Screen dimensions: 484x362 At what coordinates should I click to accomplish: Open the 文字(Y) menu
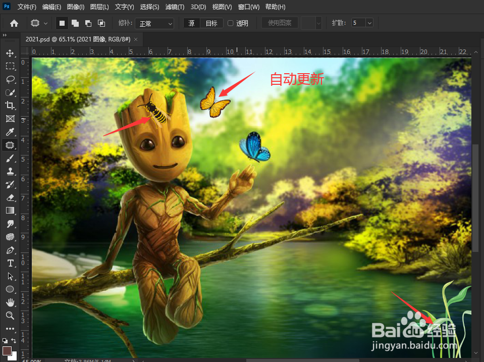(124, 7)
